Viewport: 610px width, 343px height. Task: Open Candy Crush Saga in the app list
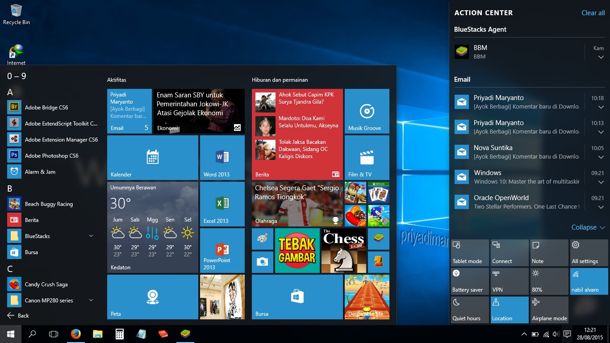(x=51, y=284)
